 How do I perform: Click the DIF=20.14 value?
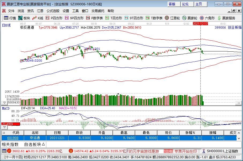(x=28, y=108)
